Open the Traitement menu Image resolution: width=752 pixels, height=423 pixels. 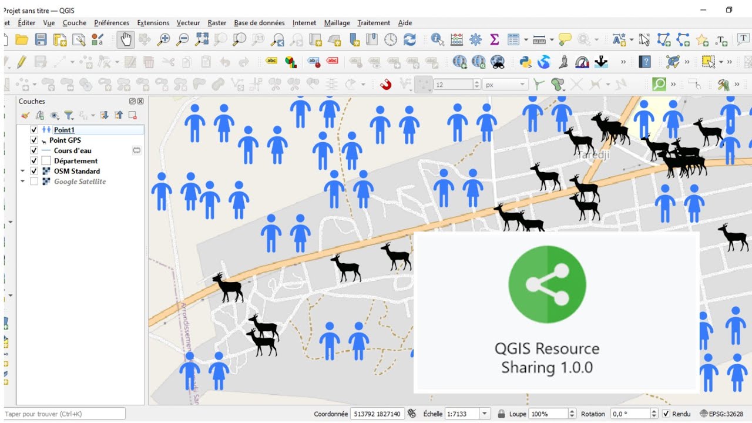coord(374,23)
